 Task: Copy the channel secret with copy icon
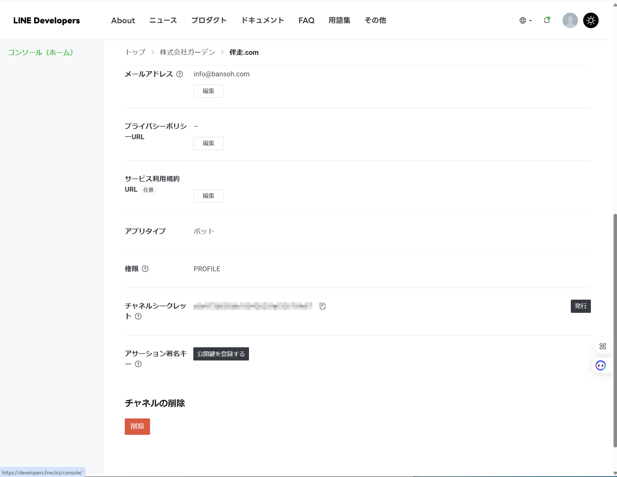(x=322, y=306)
